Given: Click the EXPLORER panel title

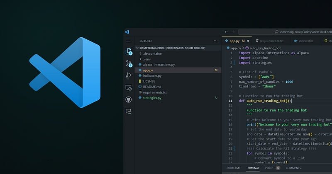Looking at the screenshot, I should [146, 41].
